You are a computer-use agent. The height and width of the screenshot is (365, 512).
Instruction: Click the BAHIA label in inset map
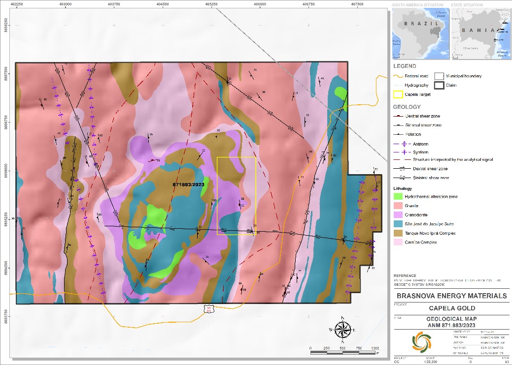pyautogui.click(x=478, y=30)
